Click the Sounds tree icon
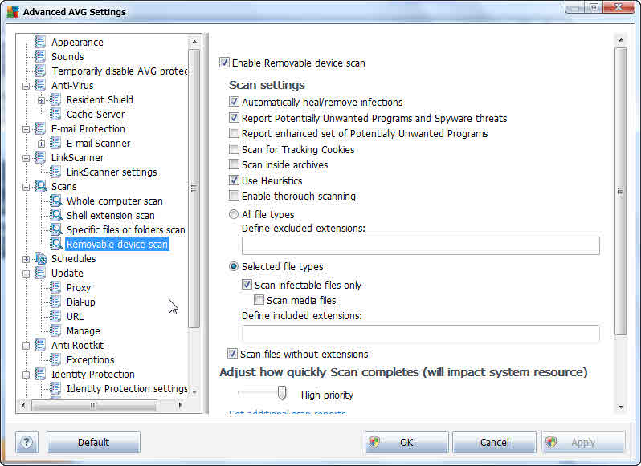Viewport: 641px width, 466px height. point(40,56)
